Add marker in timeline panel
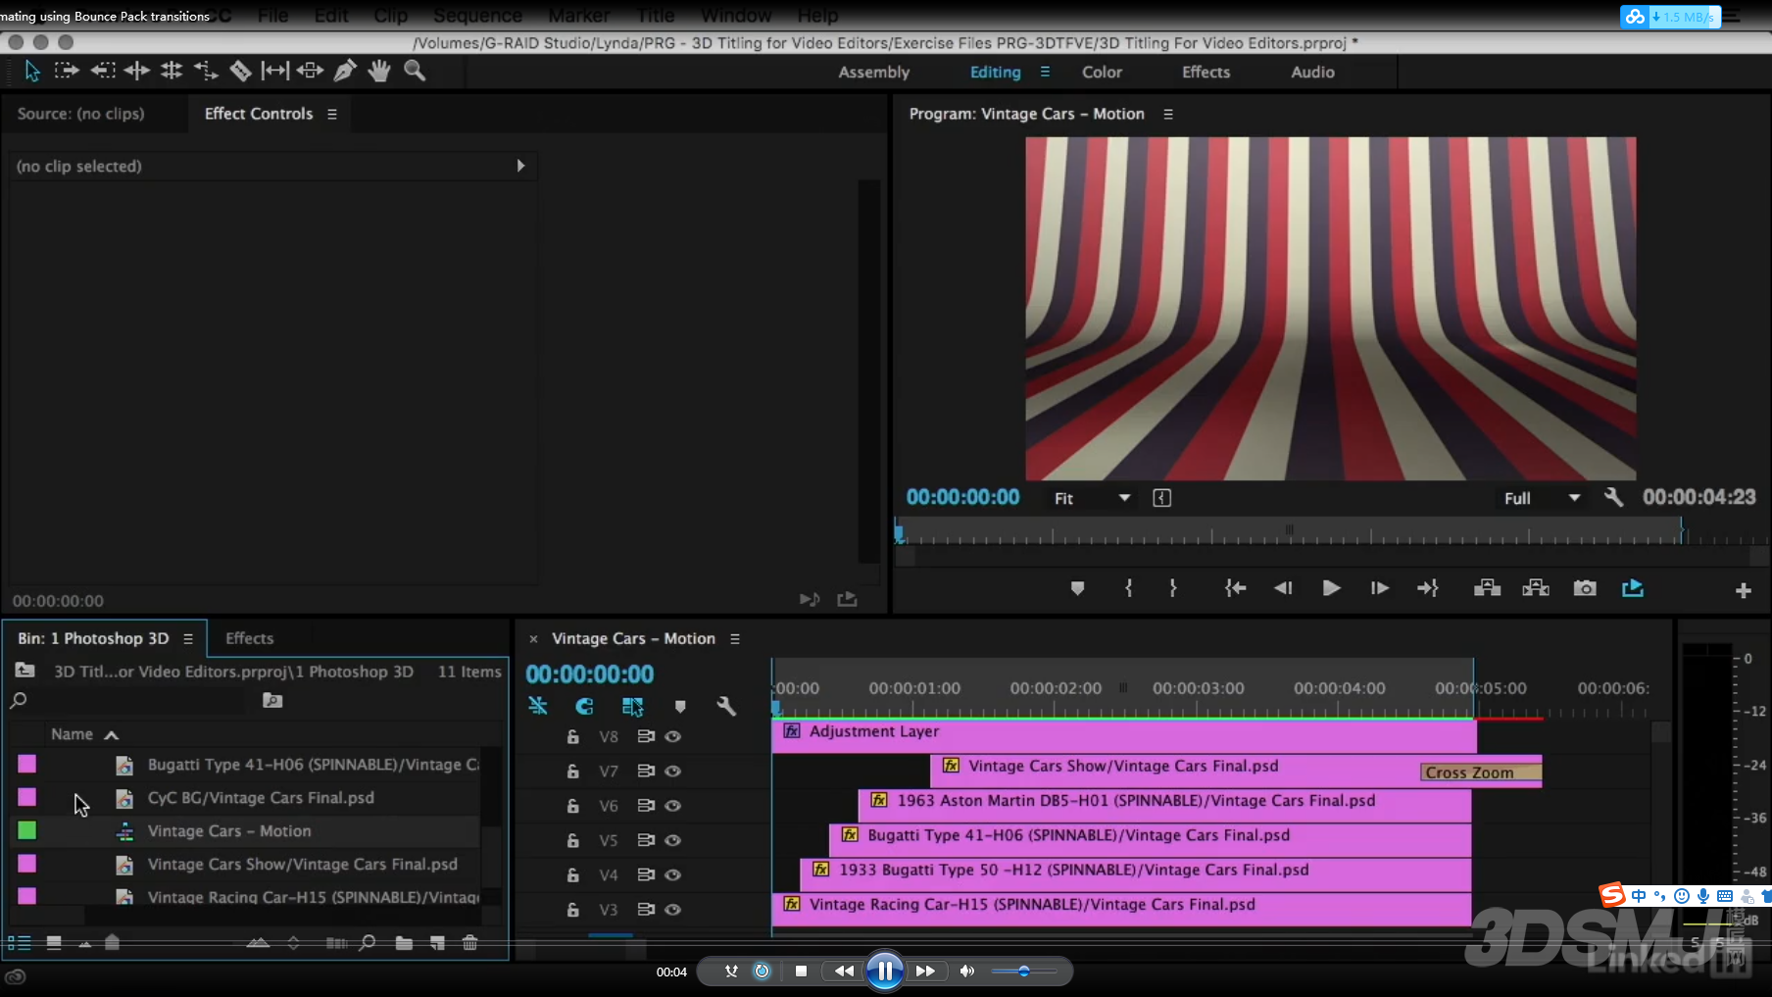 (680, 706)
